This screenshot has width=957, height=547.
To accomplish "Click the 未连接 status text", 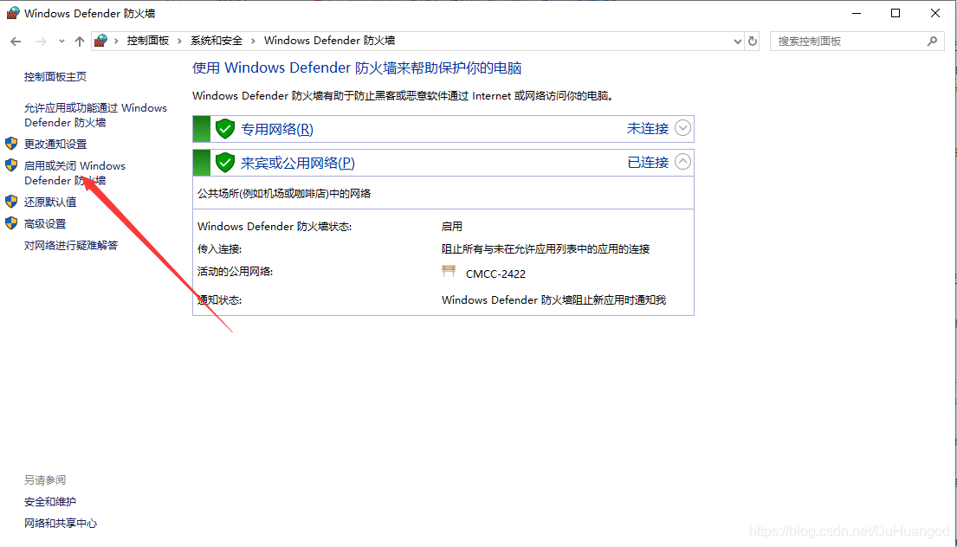I will click(648, 129).
